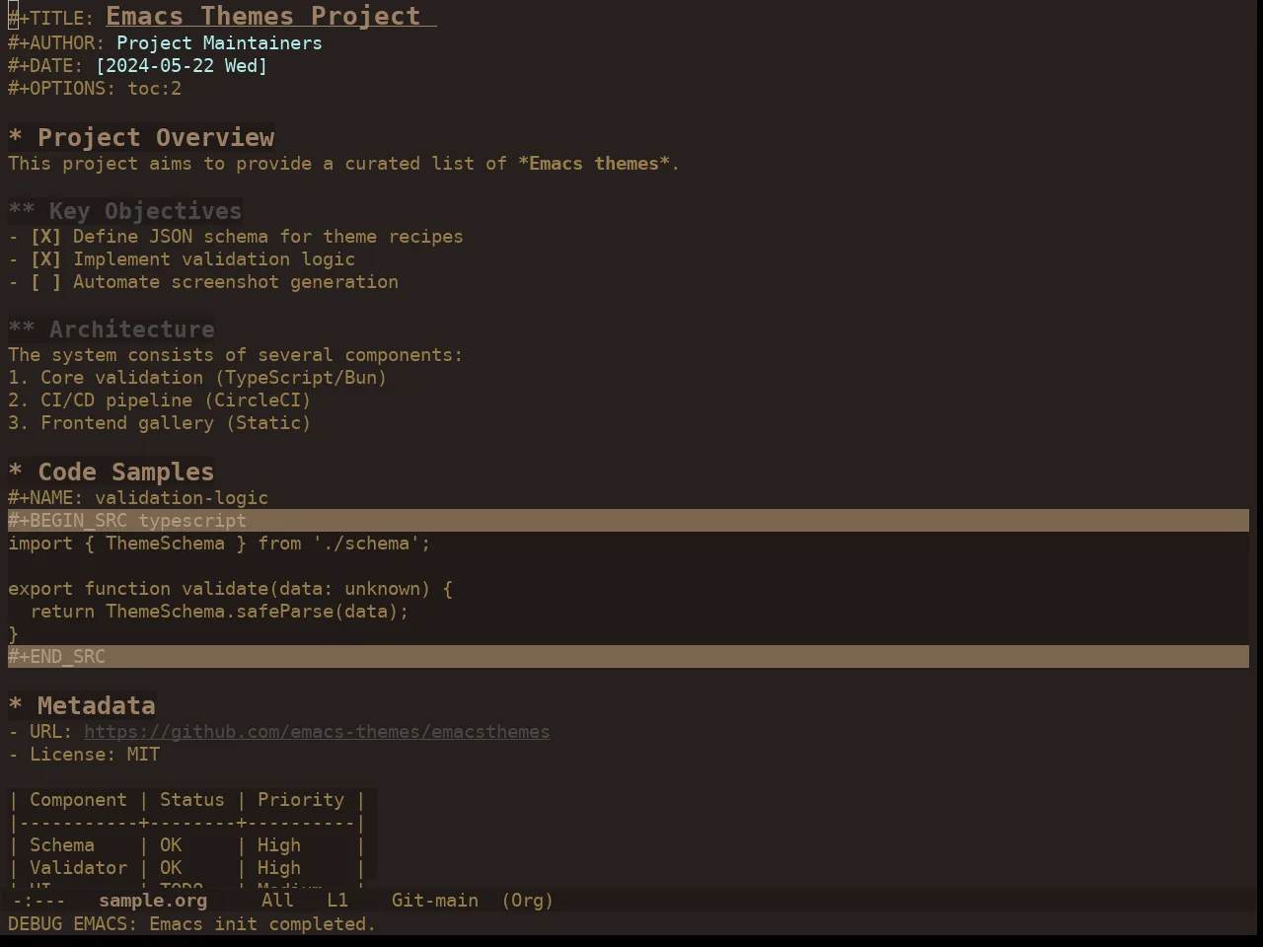Click the (Org) major mode indicator
1263x947 pixels.
pyautogui.click(x=528, y=901)
